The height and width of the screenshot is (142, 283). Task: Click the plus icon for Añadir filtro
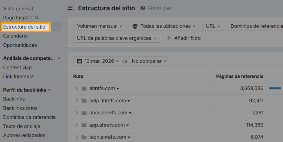tap(169, 38)
